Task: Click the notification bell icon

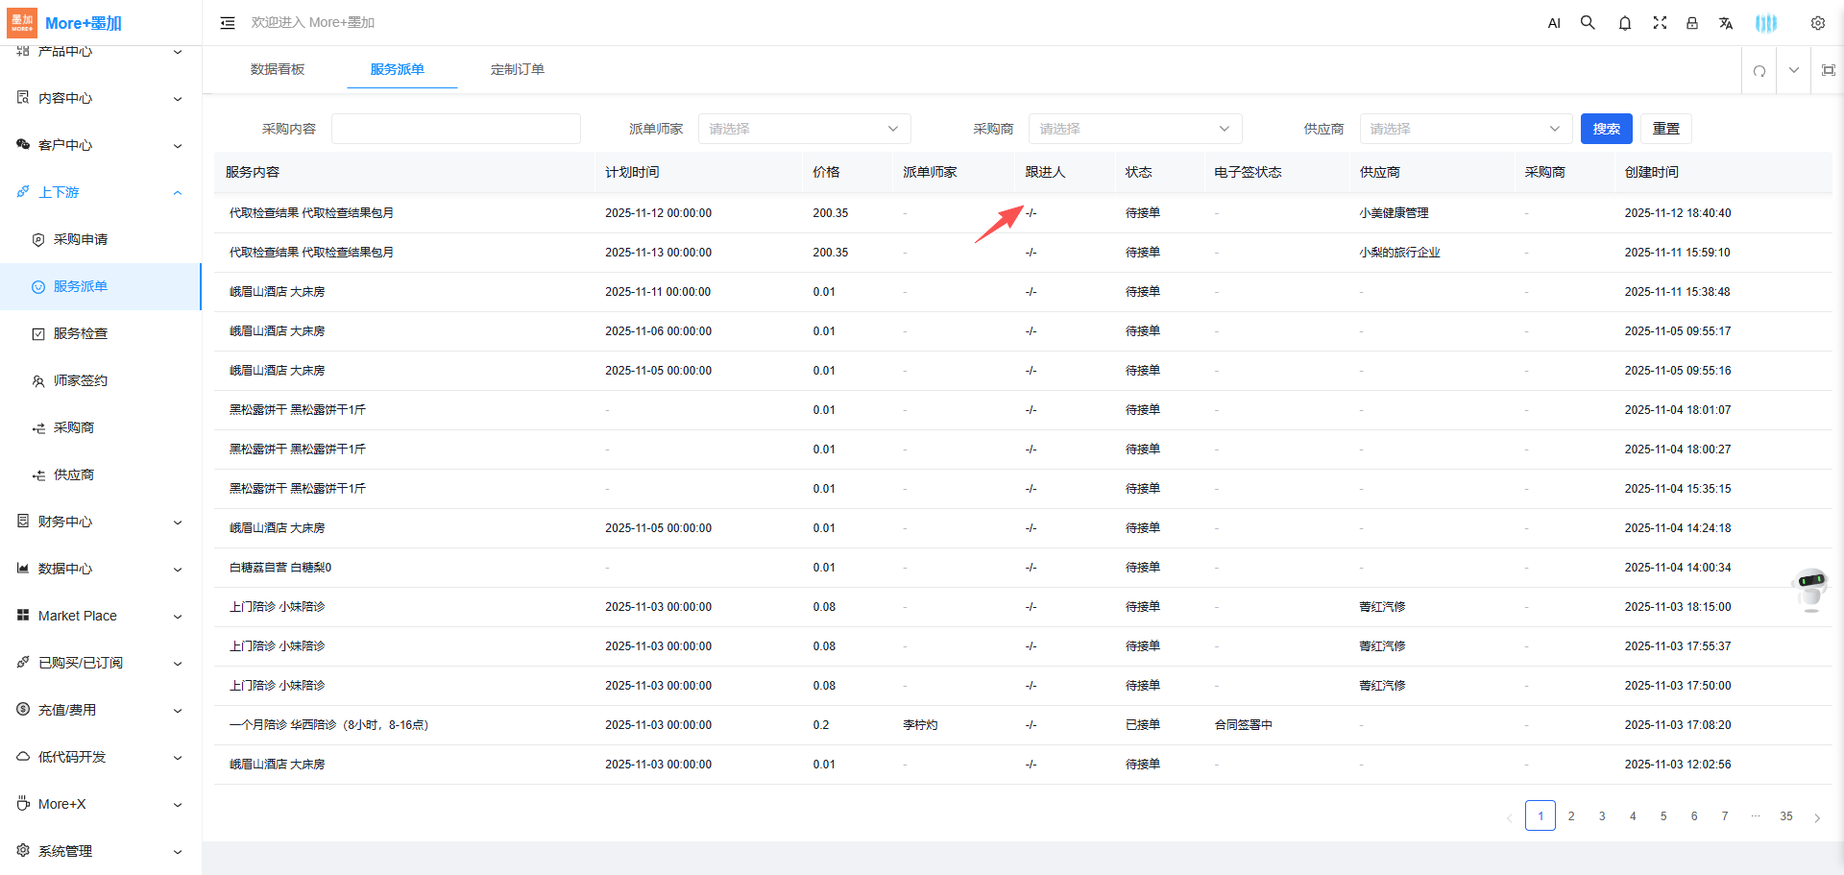Action: 1624,23
